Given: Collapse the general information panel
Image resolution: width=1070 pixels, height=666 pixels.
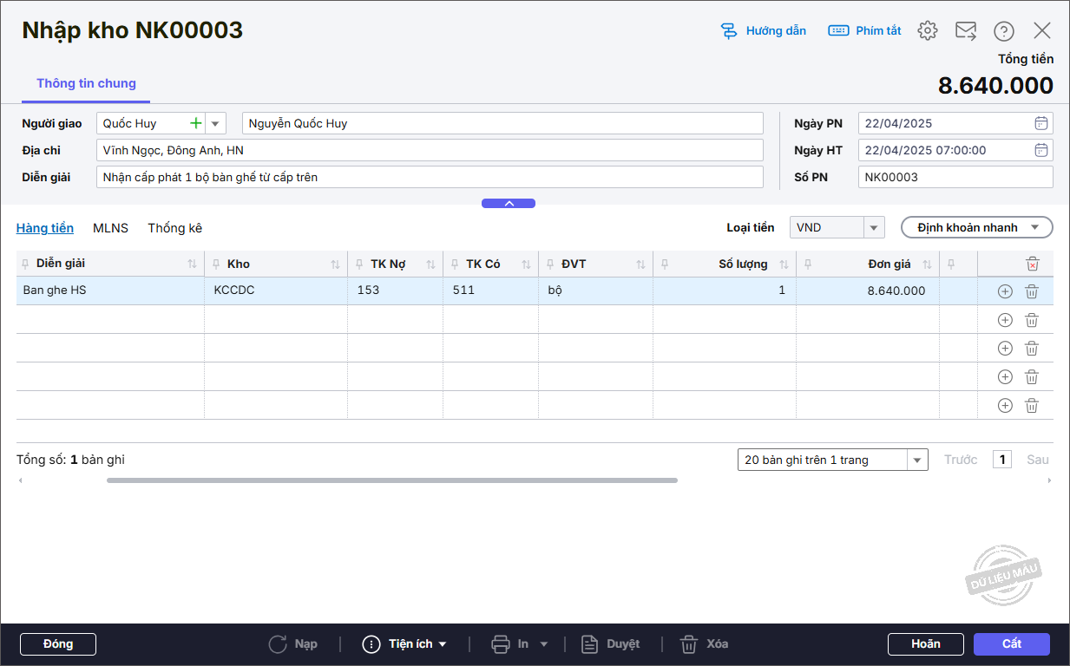Looking at the screenshot, I should tap(509, 204).
